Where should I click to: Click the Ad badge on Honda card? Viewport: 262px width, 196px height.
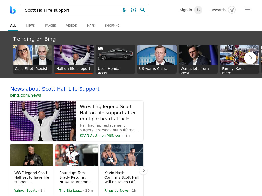100,48
